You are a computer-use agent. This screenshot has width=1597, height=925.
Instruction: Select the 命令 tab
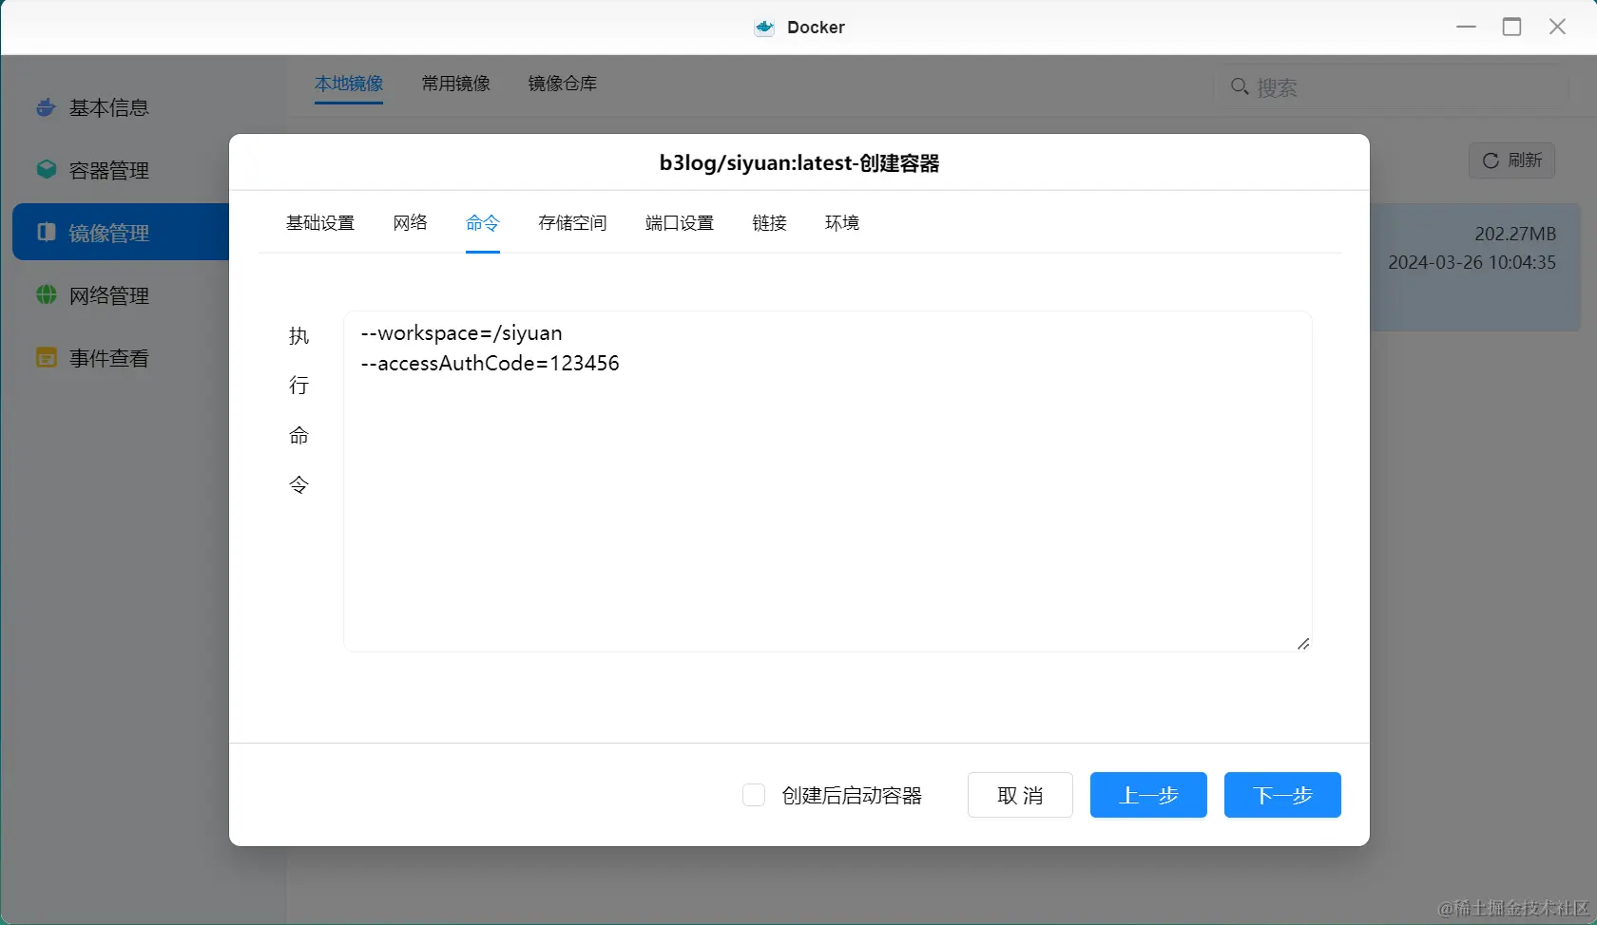pyautogui.click(x=483, y=223)
